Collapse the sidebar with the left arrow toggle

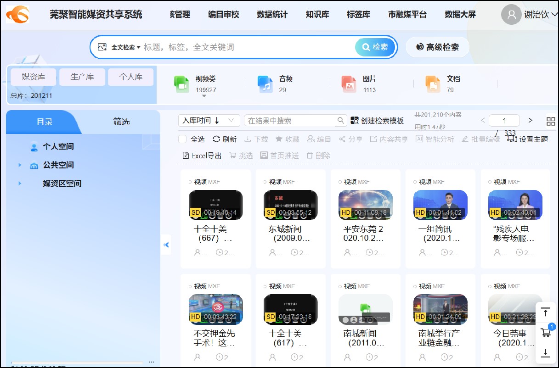tap(166, 245)
